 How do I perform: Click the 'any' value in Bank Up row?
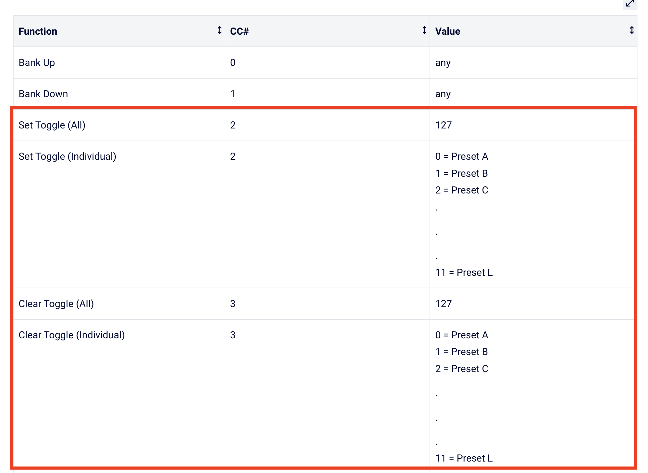[x=443, y=63]
